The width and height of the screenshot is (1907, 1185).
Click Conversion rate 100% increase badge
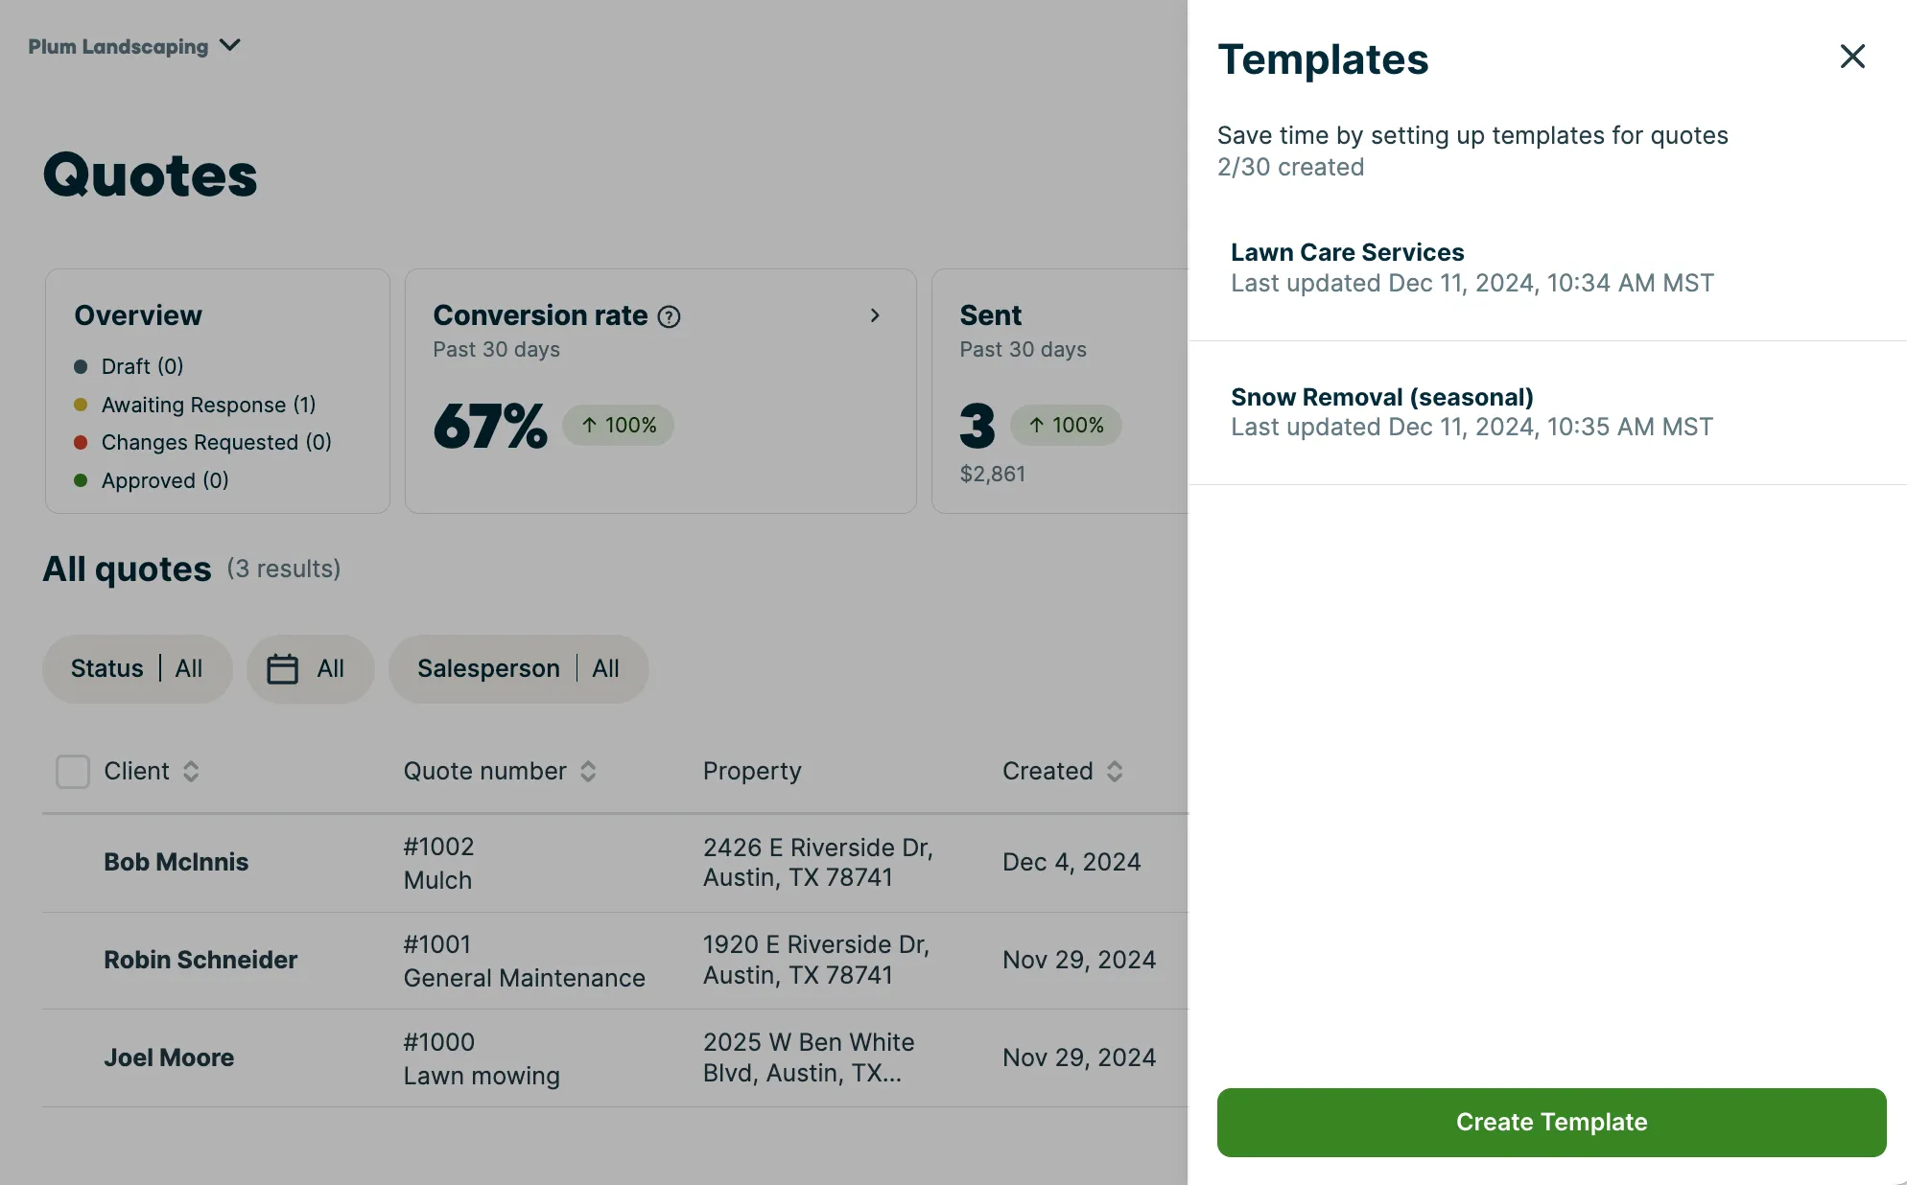618,425
